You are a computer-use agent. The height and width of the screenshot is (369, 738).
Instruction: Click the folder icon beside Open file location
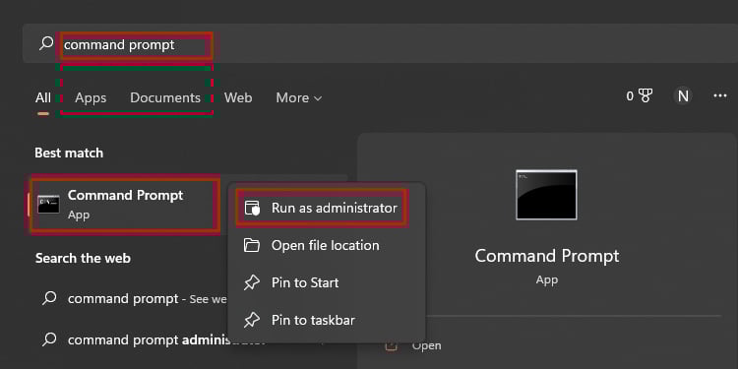click(x=252, y=245)
